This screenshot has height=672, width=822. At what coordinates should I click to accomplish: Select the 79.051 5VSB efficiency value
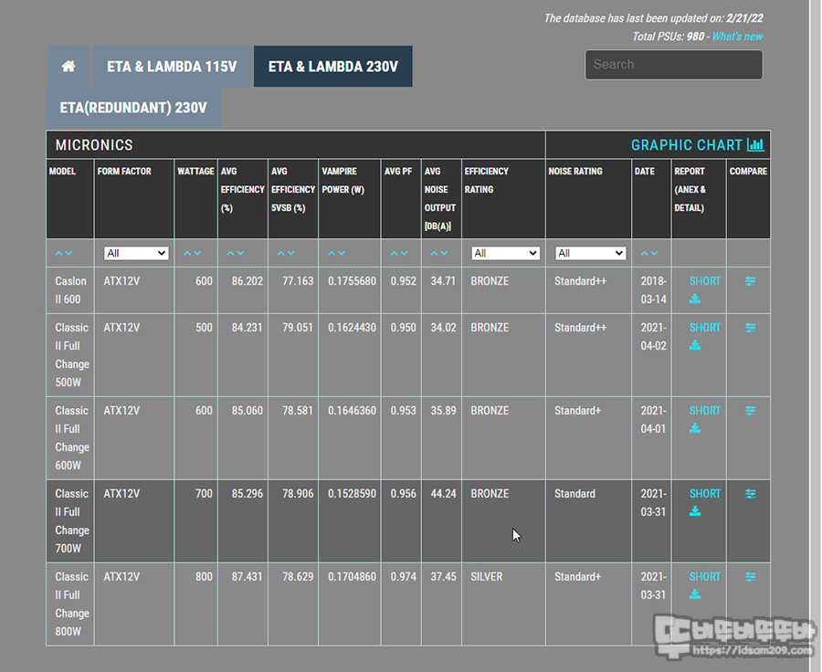tap(297, 328)
